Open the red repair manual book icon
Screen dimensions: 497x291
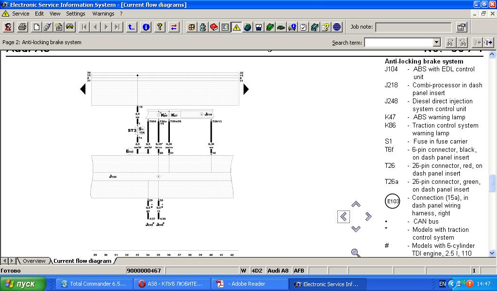[x=214, y=27]
